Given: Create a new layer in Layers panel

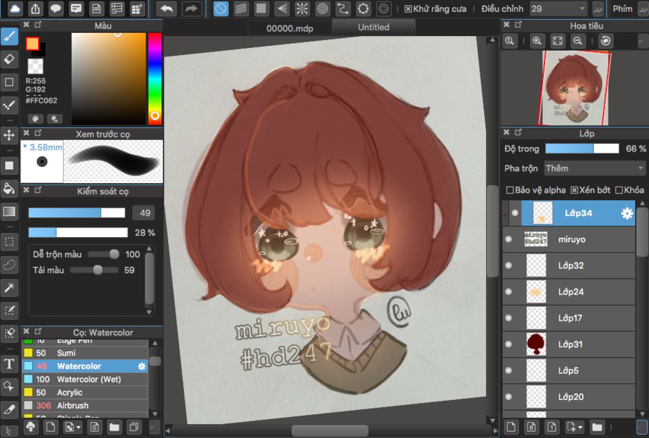Looking at the screenshot, I should (x=511, y=427).
